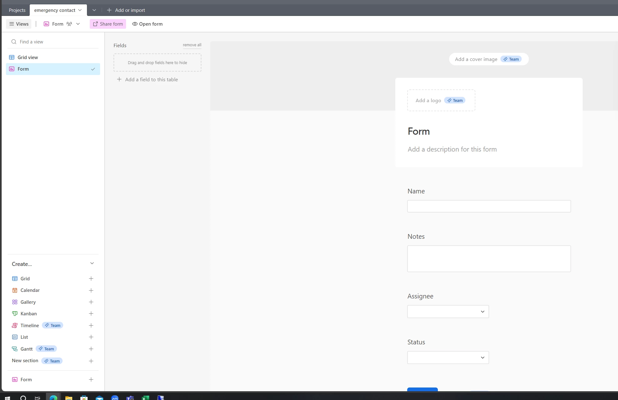This screenshot has height=400, width=618.
Task: Collapse the Create section chevron
Action: 92,263
